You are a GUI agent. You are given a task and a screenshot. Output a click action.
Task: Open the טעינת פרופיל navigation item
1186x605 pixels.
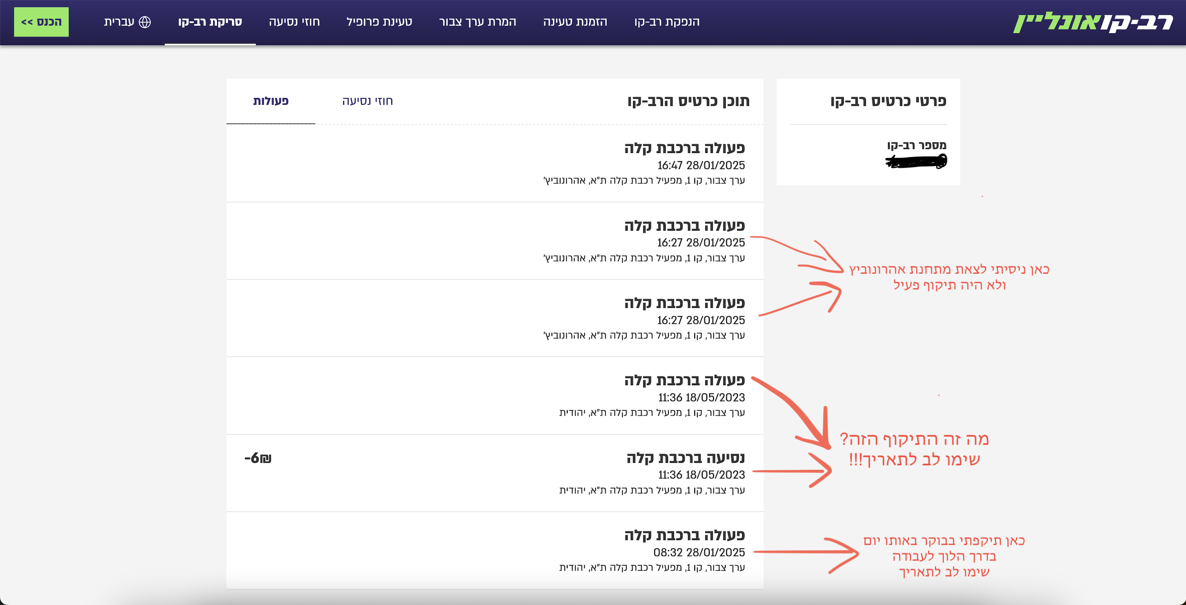pos(379,22)
